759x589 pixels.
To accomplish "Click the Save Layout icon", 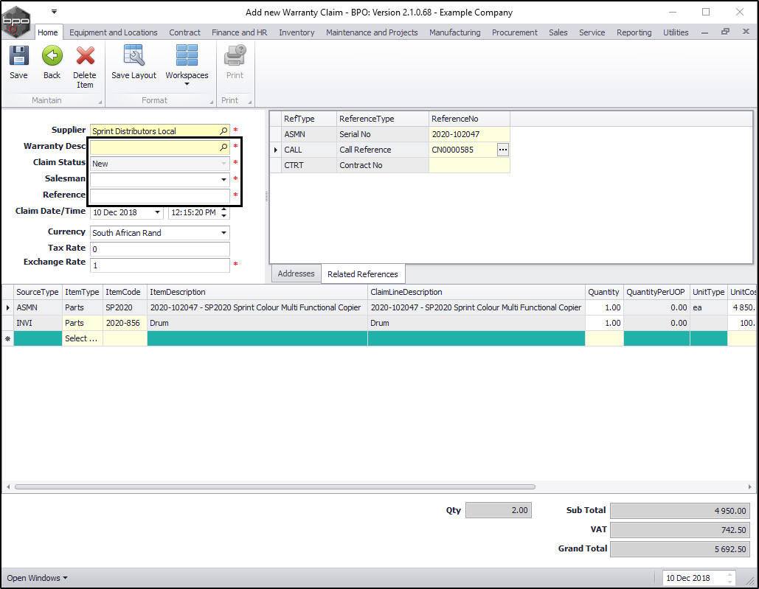I will coord(134,55).
